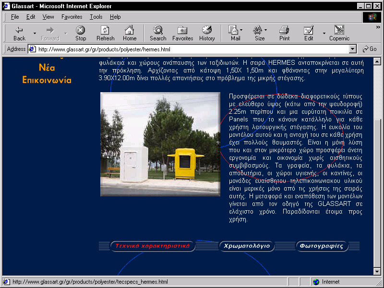Open the Favorites menu in the menu bar
This screenshot has height=288, width=384.
point(72,17)
